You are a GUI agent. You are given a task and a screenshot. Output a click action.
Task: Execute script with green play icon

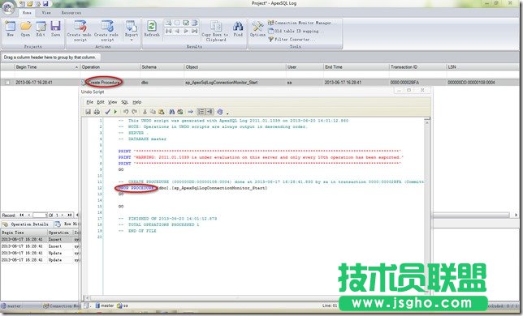(115, 112)
